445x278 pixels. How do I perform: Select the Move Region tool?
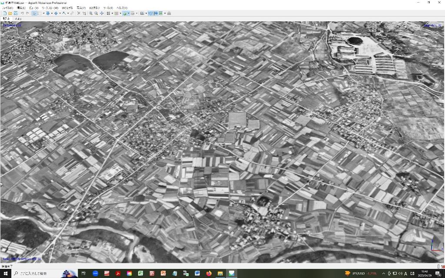coord(48,13)
